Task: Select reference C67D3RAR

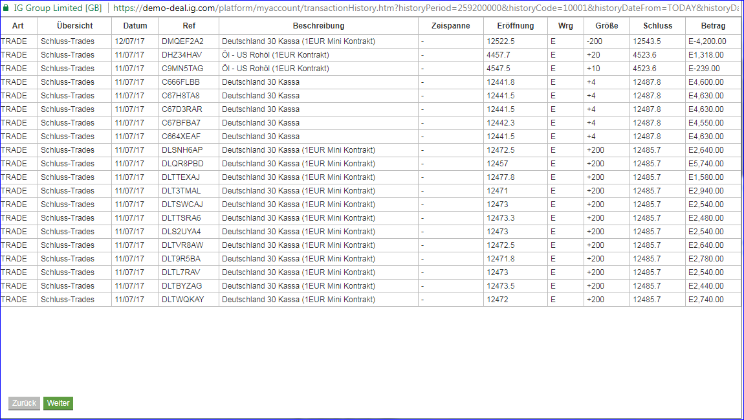Action: (x=182, y=109)
